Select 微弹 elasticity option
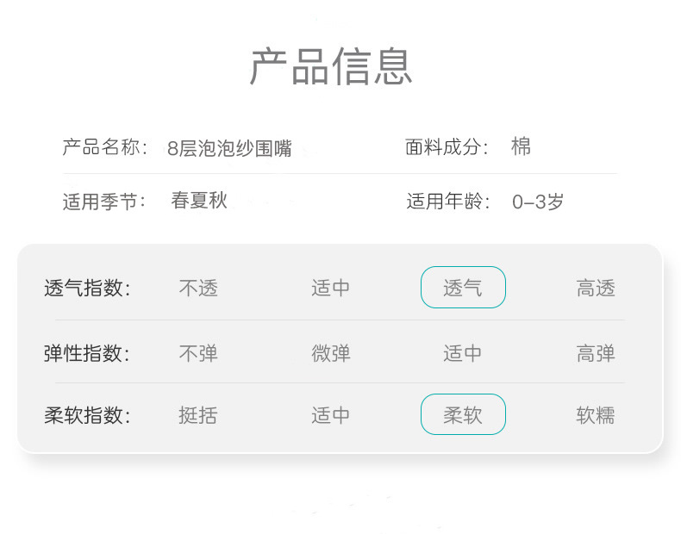Viewport: 681px width, 534px height. click(x=331, y=353)
